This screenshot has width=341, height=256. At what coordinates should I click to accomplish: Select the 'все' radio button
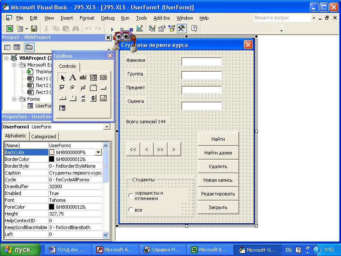coord(131,209)
